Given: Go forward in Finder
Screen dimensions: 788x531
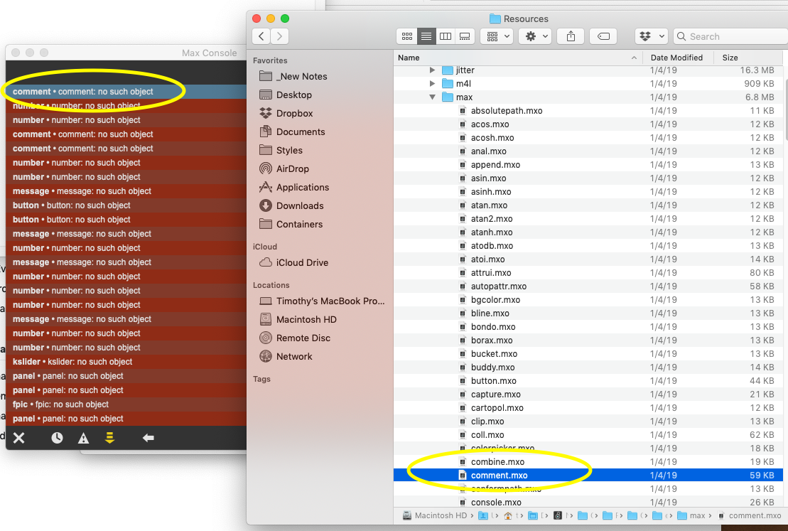Looking at the screenshot, I should (280, 36).
